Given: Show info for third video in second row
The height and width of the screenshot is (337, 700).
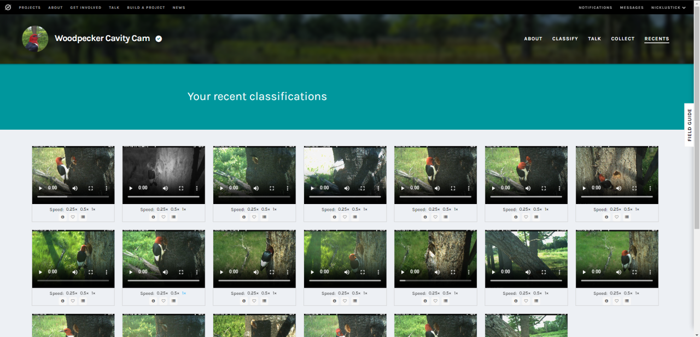Looking at the screenshot, I should pyautogui.click(x=244, y=300).
